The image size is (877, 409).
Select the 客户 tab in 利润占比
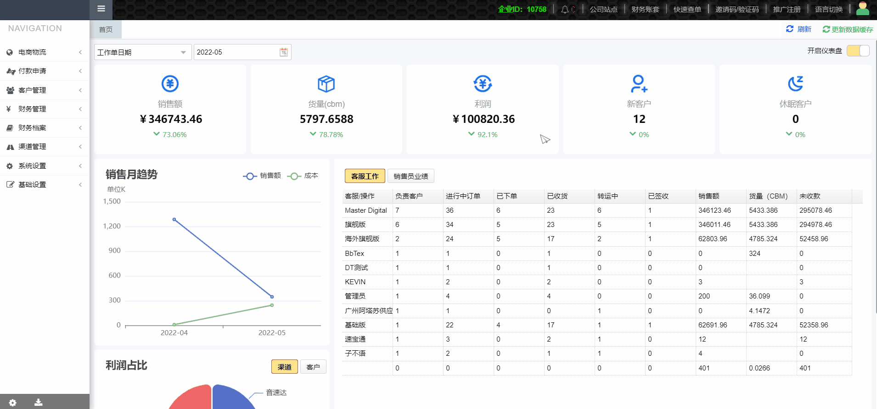pos(313,367)
